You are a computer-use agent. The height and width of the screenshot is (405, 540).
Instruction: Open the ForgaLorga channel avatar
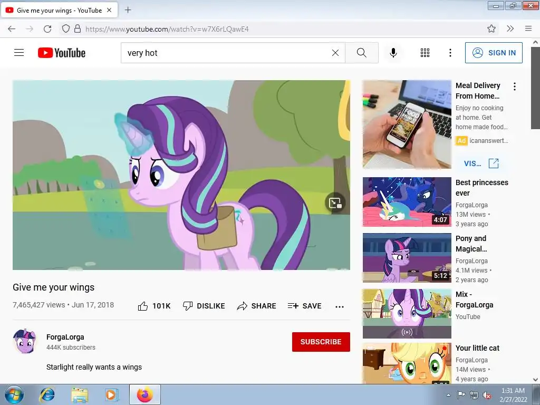pos(24,341)
